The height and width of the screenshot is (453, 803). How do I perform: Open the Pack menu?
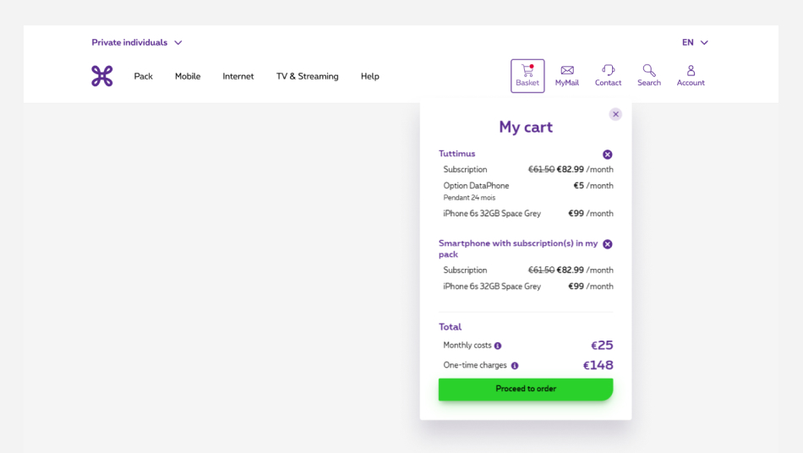(x=144, y=76)
